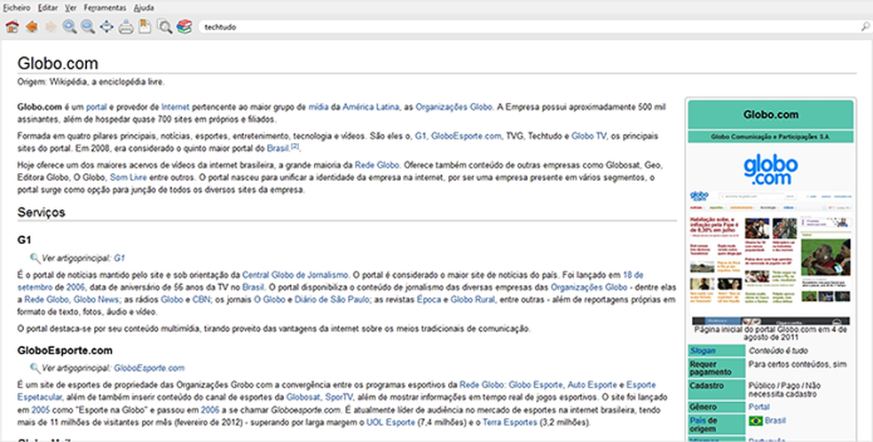
Task: Open the 2005 year link
Action: 41,410
